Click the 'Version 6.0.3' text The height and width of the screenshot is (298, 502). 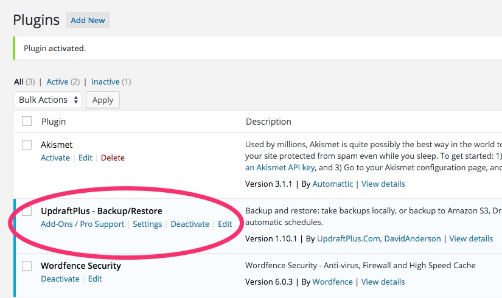point(269,282)
